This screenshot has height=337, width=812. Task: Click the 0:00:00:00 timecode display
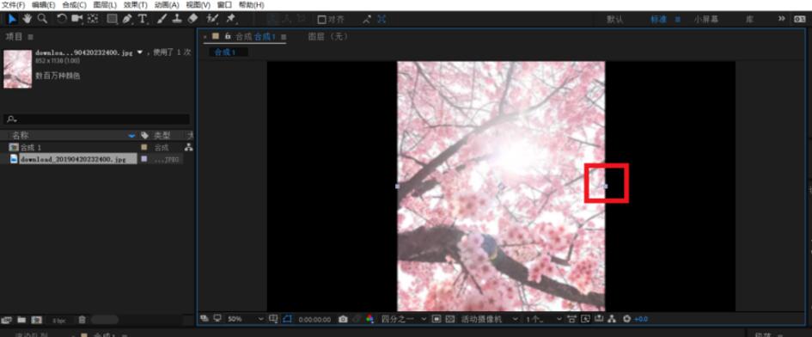coord(314,319)
